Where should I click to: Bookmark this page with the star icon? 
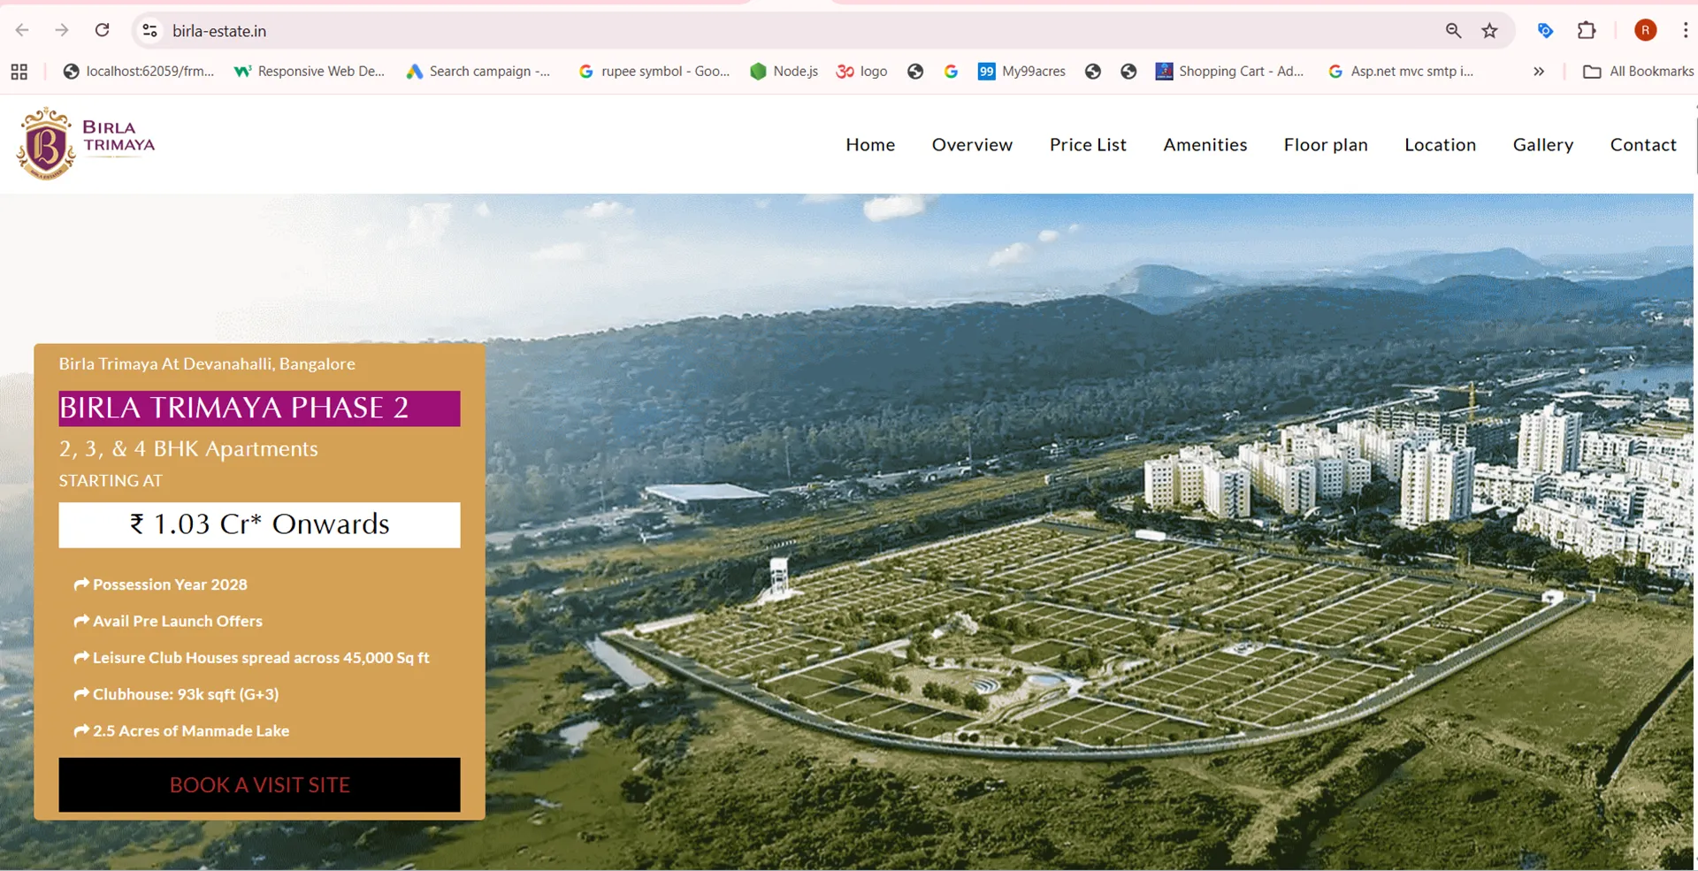click(1489, 31)
